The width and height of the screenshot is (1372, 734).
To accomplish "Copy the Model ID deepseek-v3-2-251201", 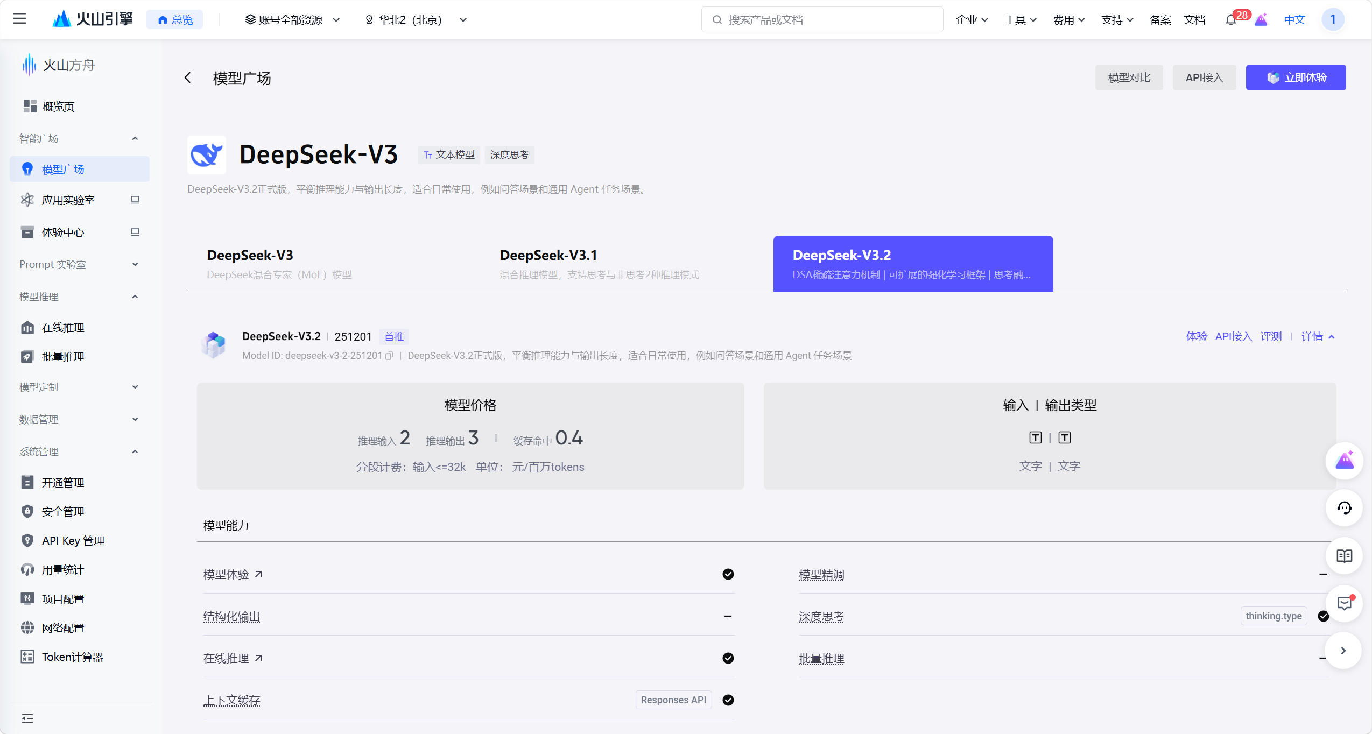I will 389,356.
